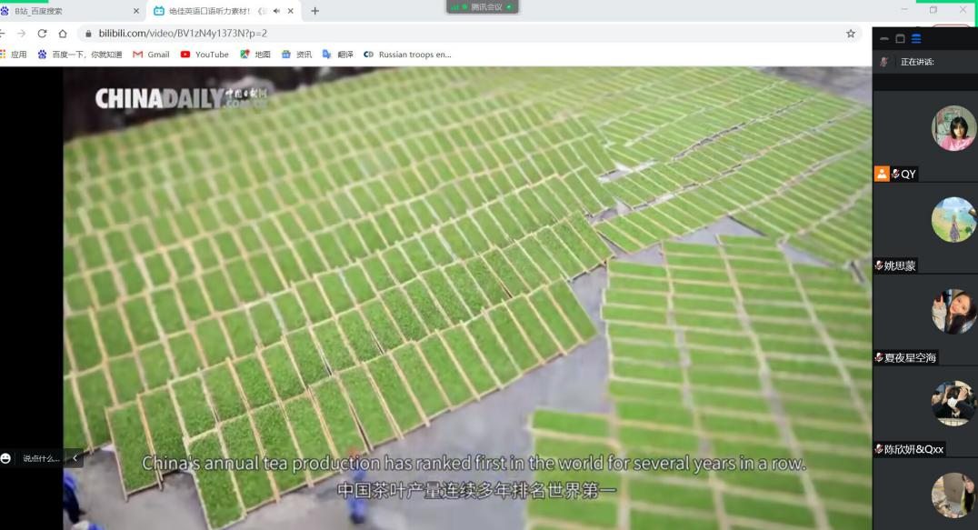Expand the Tencent Meeting floating status bar
Screen dimensions: 978x530
pos(482,6)
